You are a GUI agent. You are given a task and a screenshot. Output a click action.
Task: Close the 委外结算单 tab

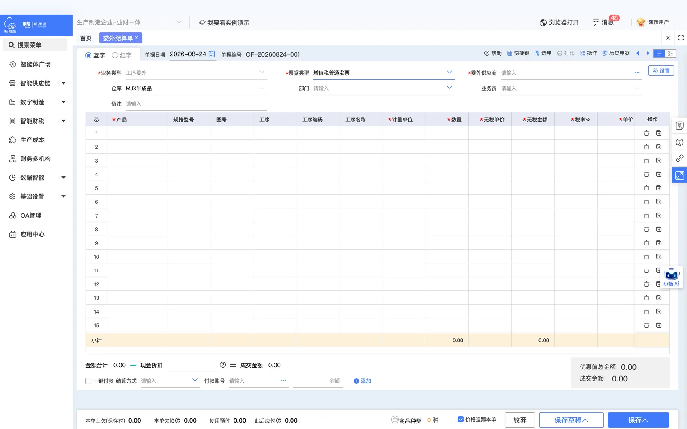(x=137, y=38)
